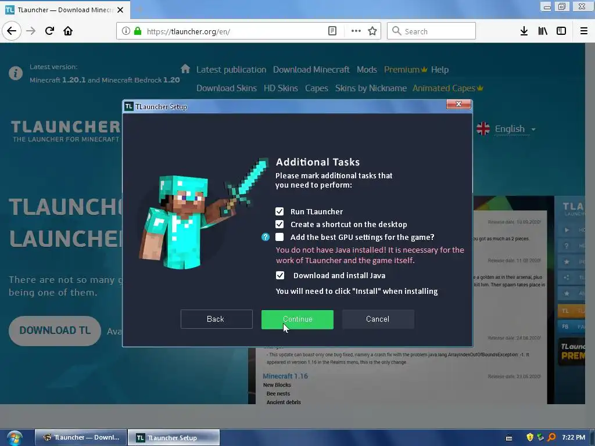Go Back in TLauncher Setup
The height and width of the screenshot is (446, 595).
pos(216,319)
